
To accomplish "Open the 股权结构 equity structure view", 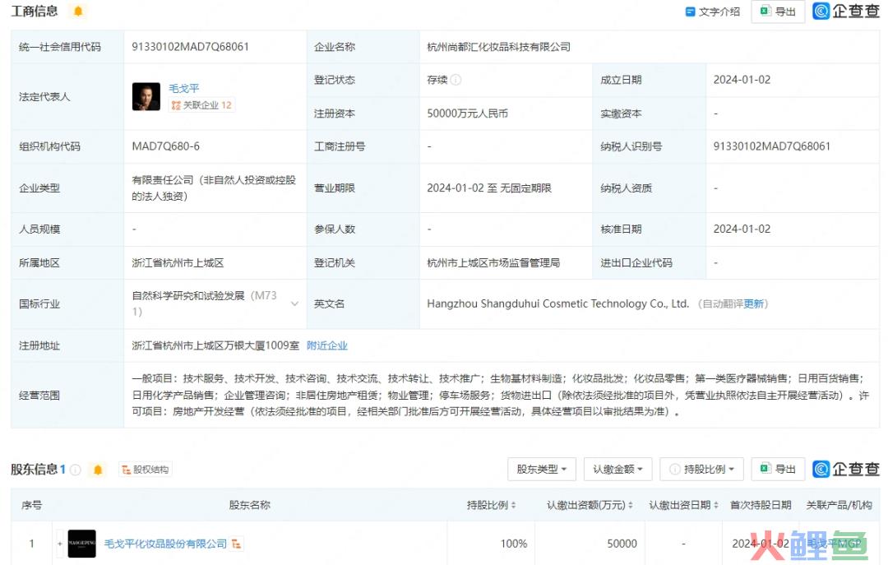I will (146, 470).
